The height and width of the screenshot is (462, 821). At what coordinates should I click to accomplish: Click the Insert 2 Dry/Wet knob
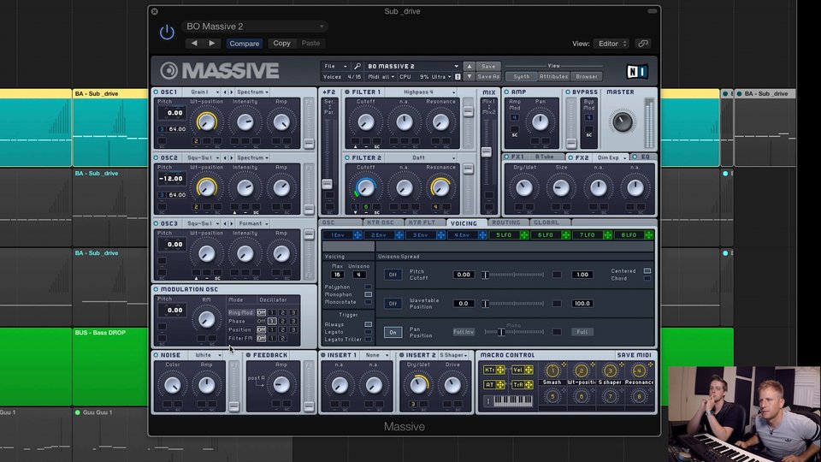pos(418,385)
